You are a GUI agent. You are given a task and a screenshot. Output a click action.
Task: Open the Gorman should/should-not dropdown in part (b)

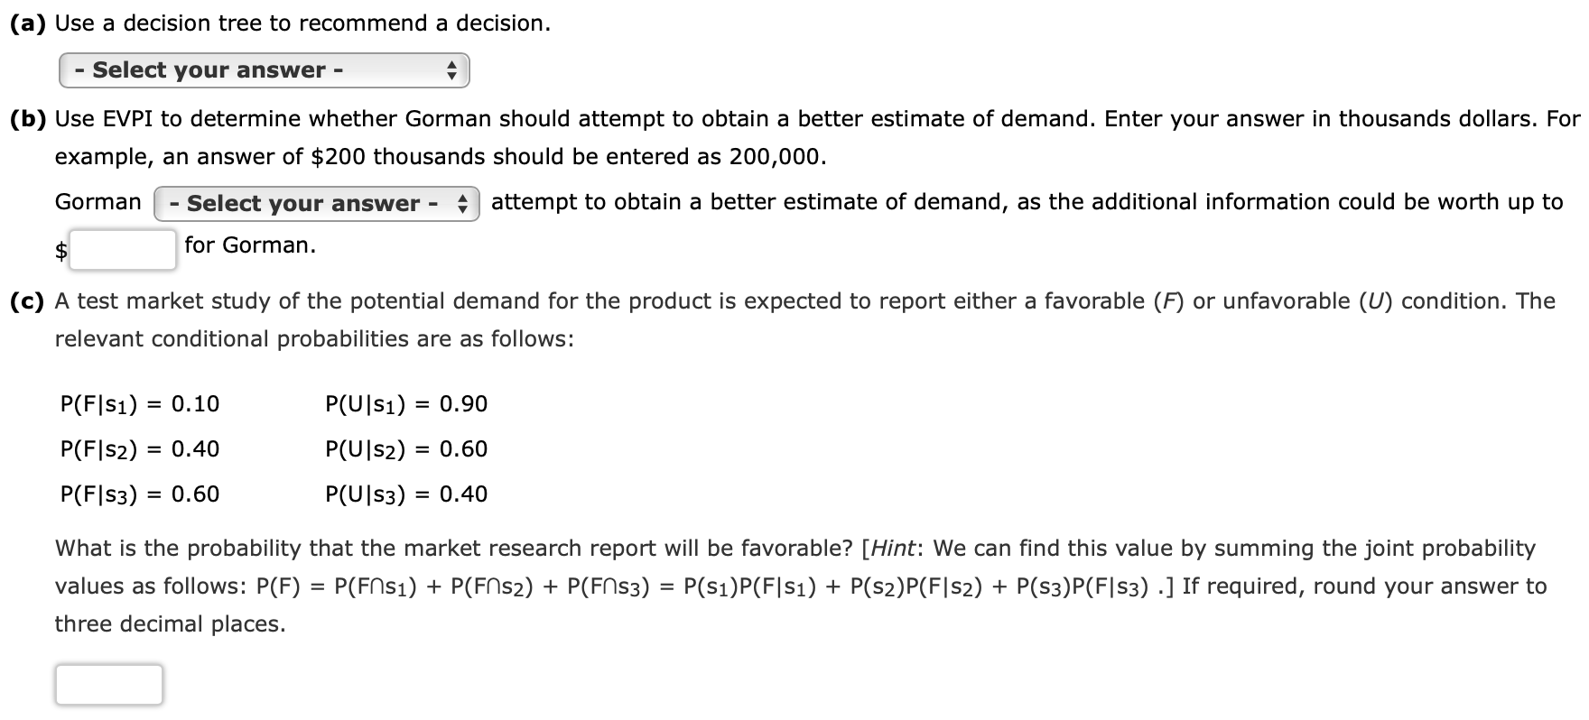316,203
